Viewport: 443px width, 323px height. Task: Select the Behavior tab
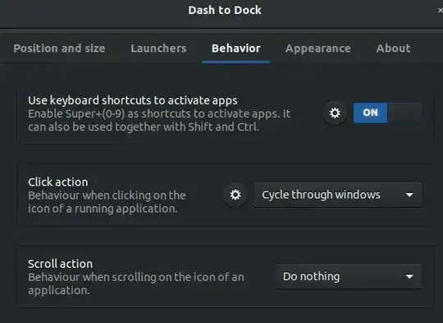[x=236, y=48]
